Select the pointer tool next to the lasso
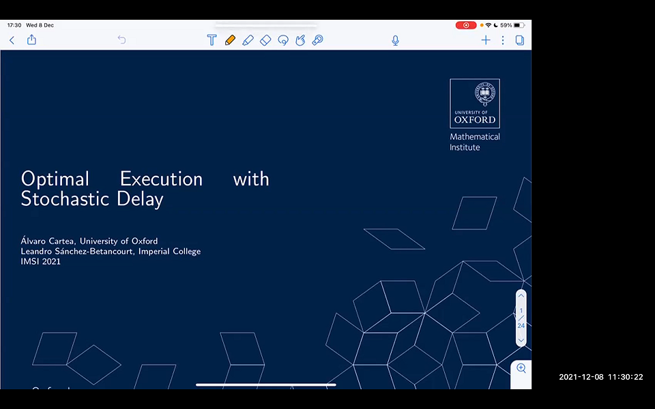Image resolution: width=655 pixels, height=409 pixels. tap(300, 40)
